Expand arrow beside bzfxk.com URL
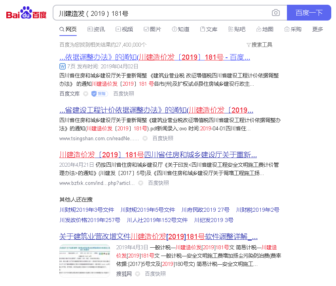336x286 pixels. pyautogui.click(x=141, y=183)
